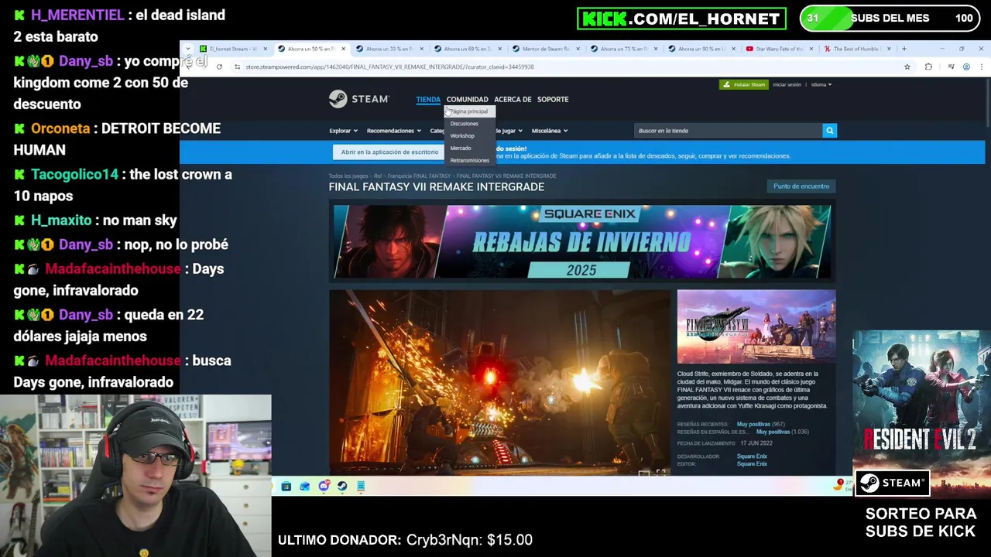This screenshot has height=557, width=991.
Task: Open the notepad-style app icon on the taskbar
Action: click(361, 487)
